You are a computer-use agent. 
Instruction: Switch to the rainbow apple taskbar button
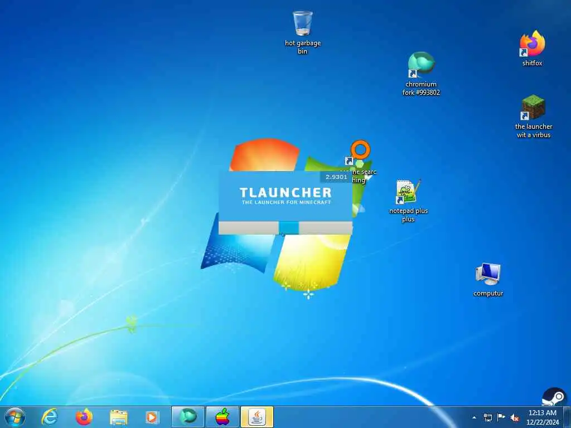tap(222, 417)
